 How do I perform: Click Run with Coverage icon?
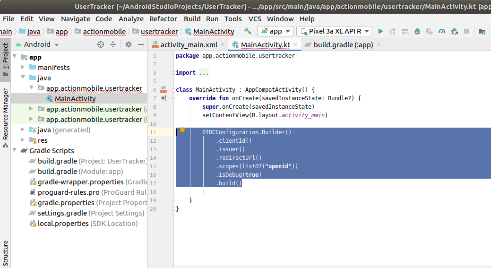(x=429, y=31)
